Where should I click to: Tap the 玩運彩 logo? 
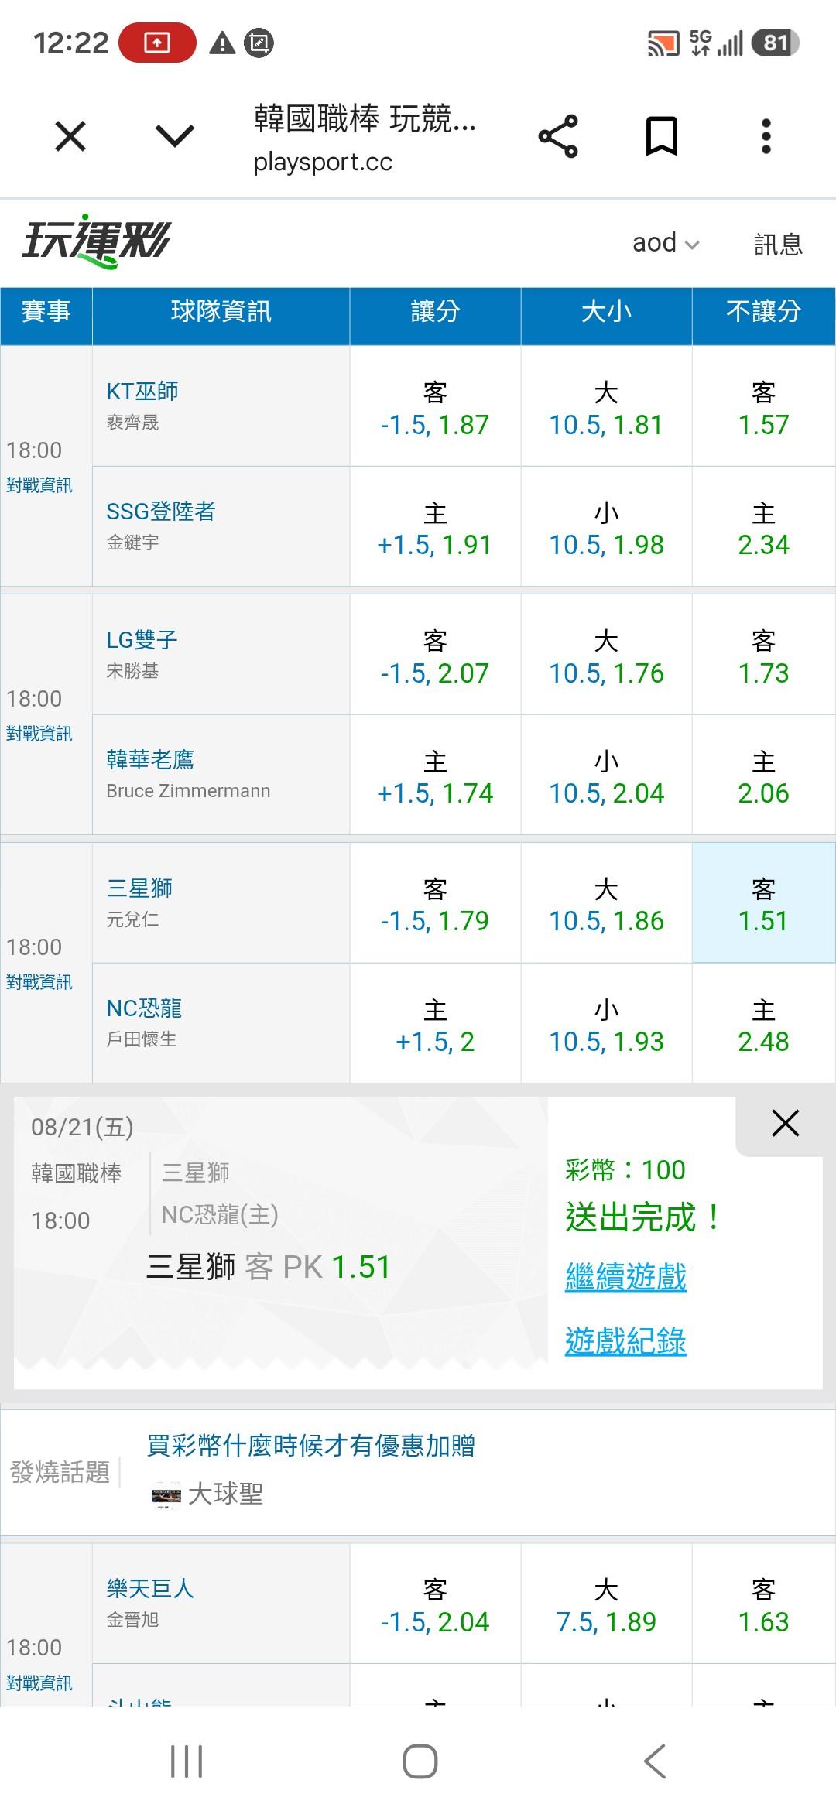(96, 241)
